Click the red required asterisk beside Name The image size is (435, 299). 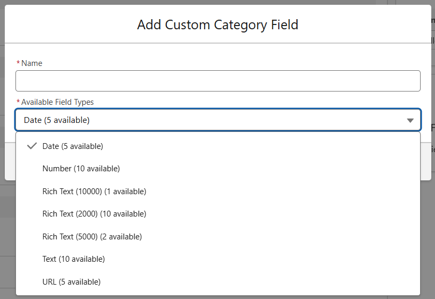point(18,63)
